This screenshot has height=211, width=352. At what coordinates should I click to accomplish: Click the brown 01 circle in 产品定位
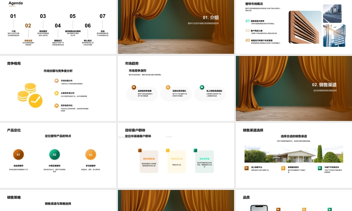point(18,154)
